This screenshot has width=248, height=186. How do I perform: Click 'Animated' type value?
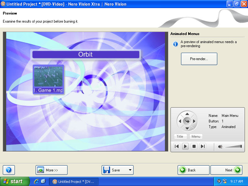pyautogui.click(x=228, y=127)
